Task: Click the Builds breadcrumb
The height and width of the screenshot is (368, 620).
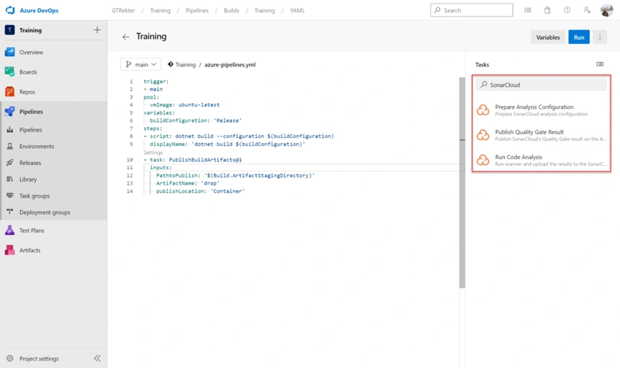Action: [231, 10]
